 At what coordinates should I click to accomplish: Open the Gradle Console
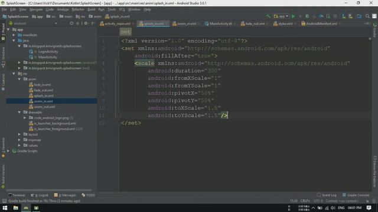(356, 195)
